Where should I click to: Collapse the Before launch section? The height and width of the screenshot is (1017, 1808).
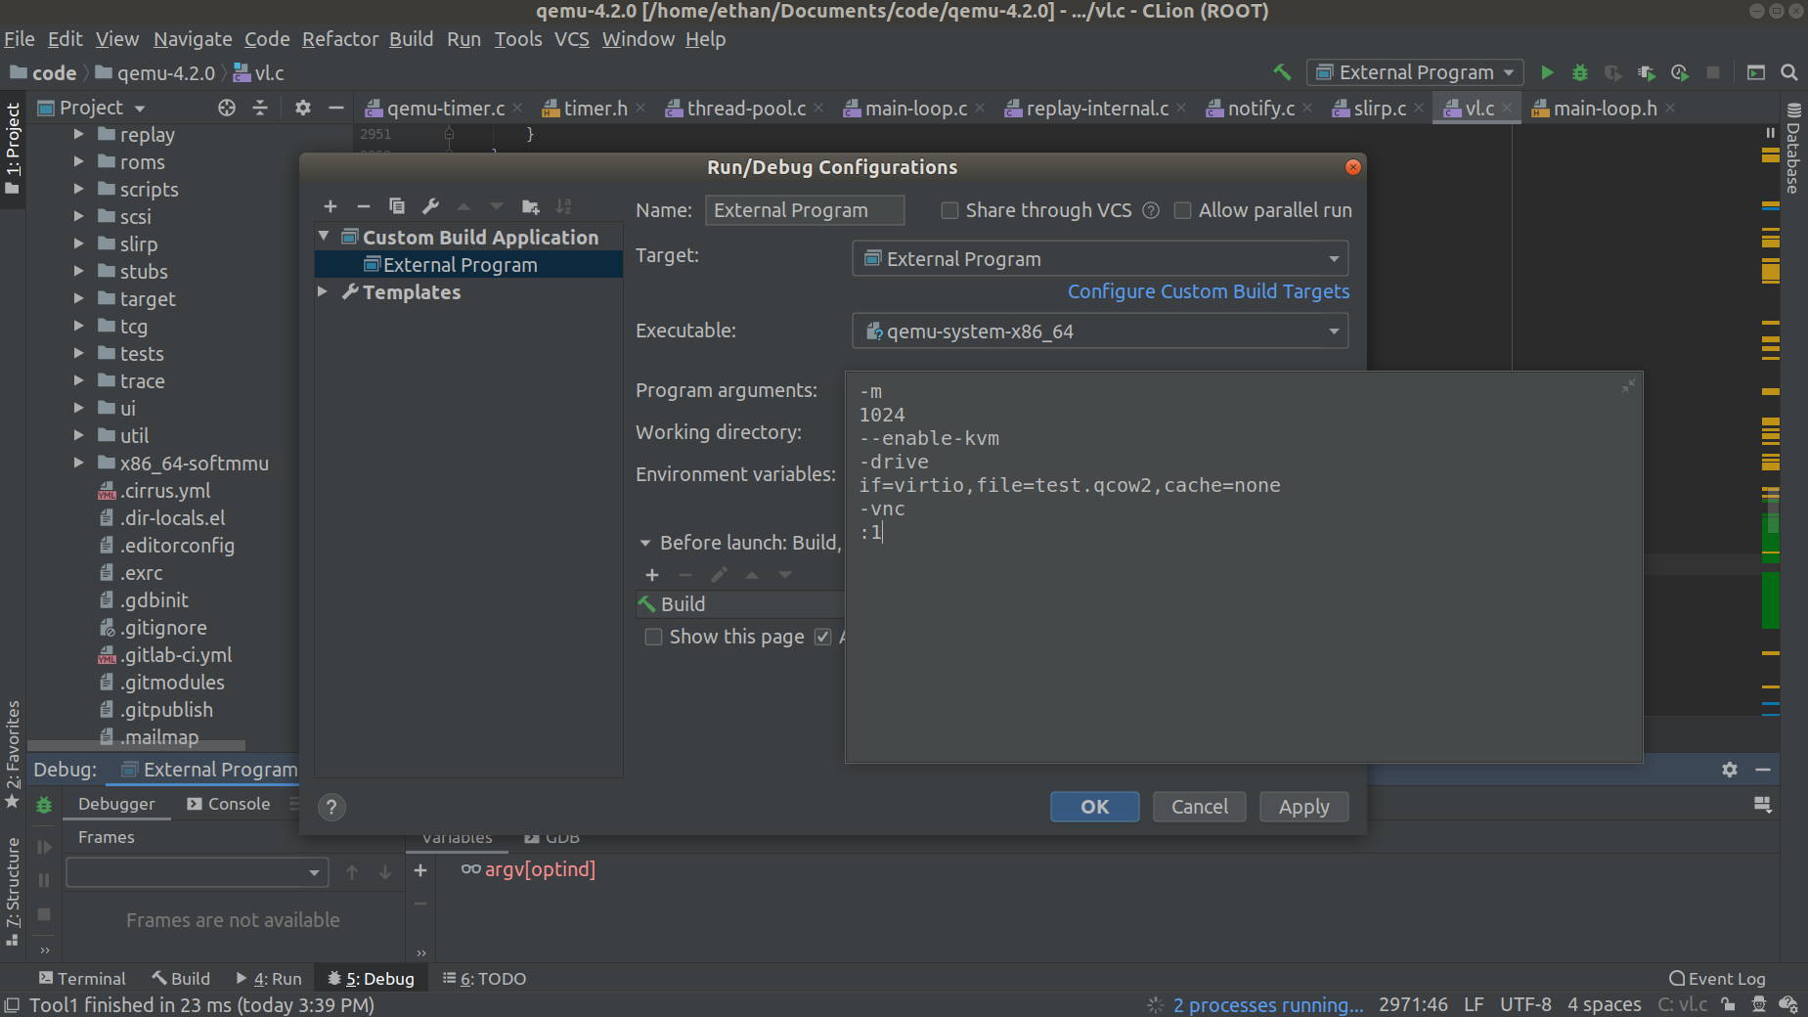[x=645, y=543]
